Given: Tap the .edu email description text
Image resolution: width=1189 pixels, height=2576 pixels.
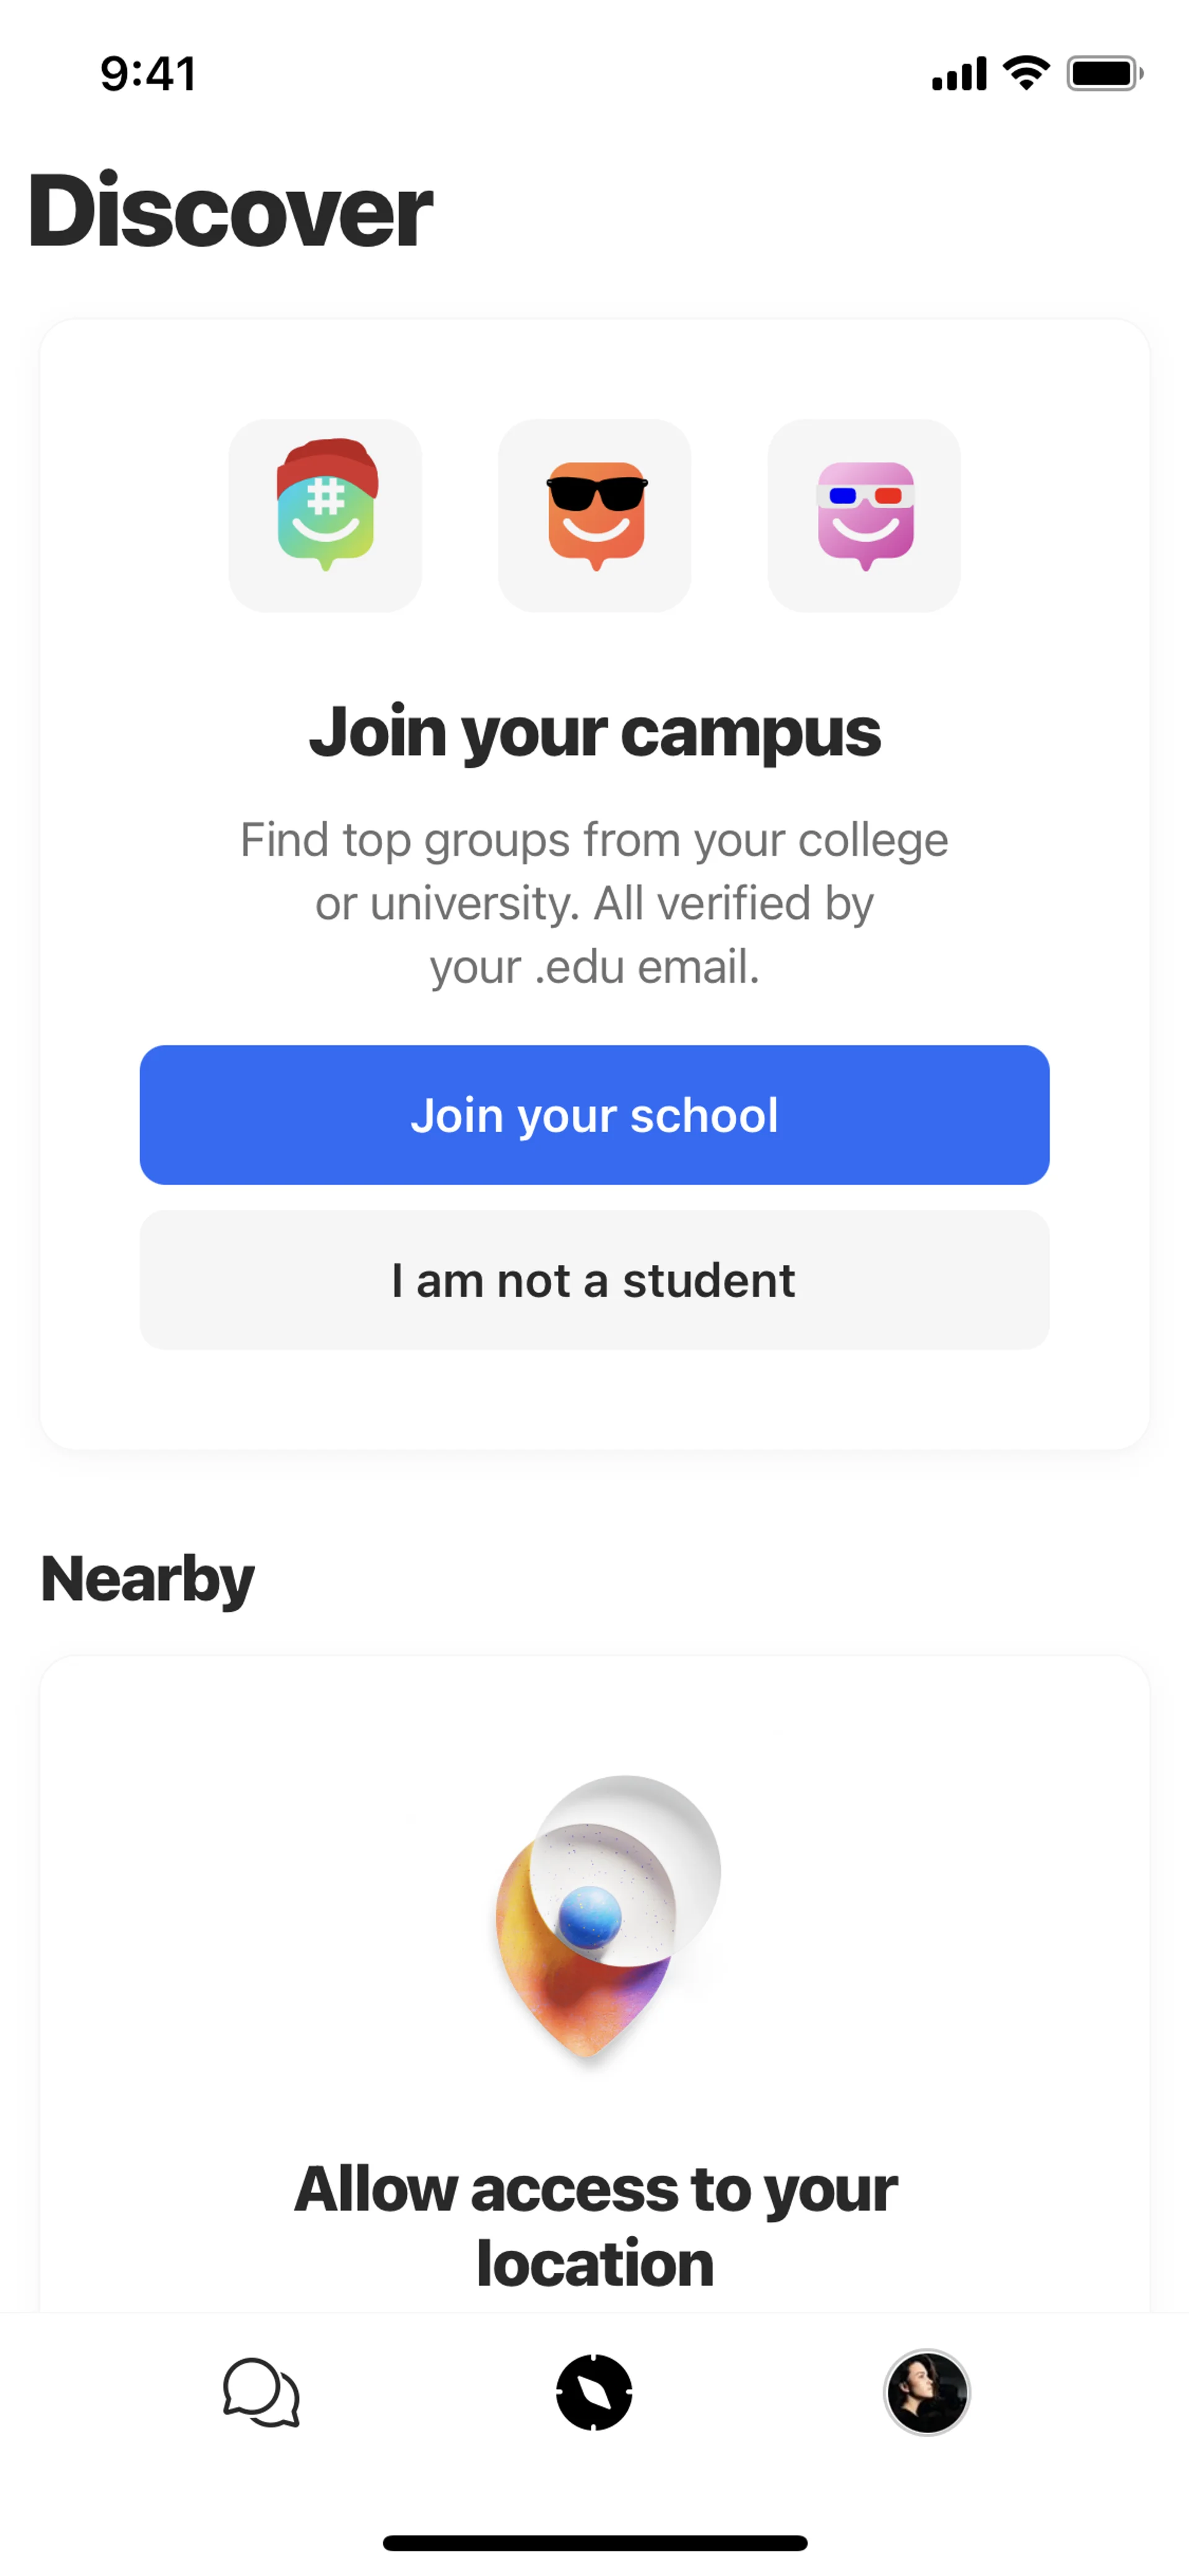Looking at the screenshot, I should tap(594, 903).
